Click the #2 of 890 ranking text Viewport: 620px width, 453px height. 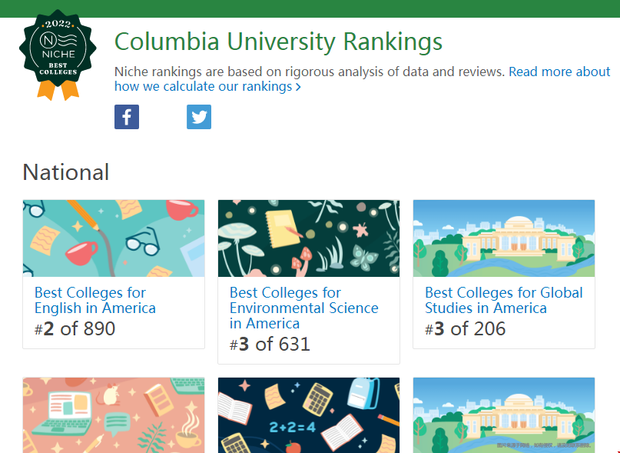pyautogui.click(x=75, y=328)
